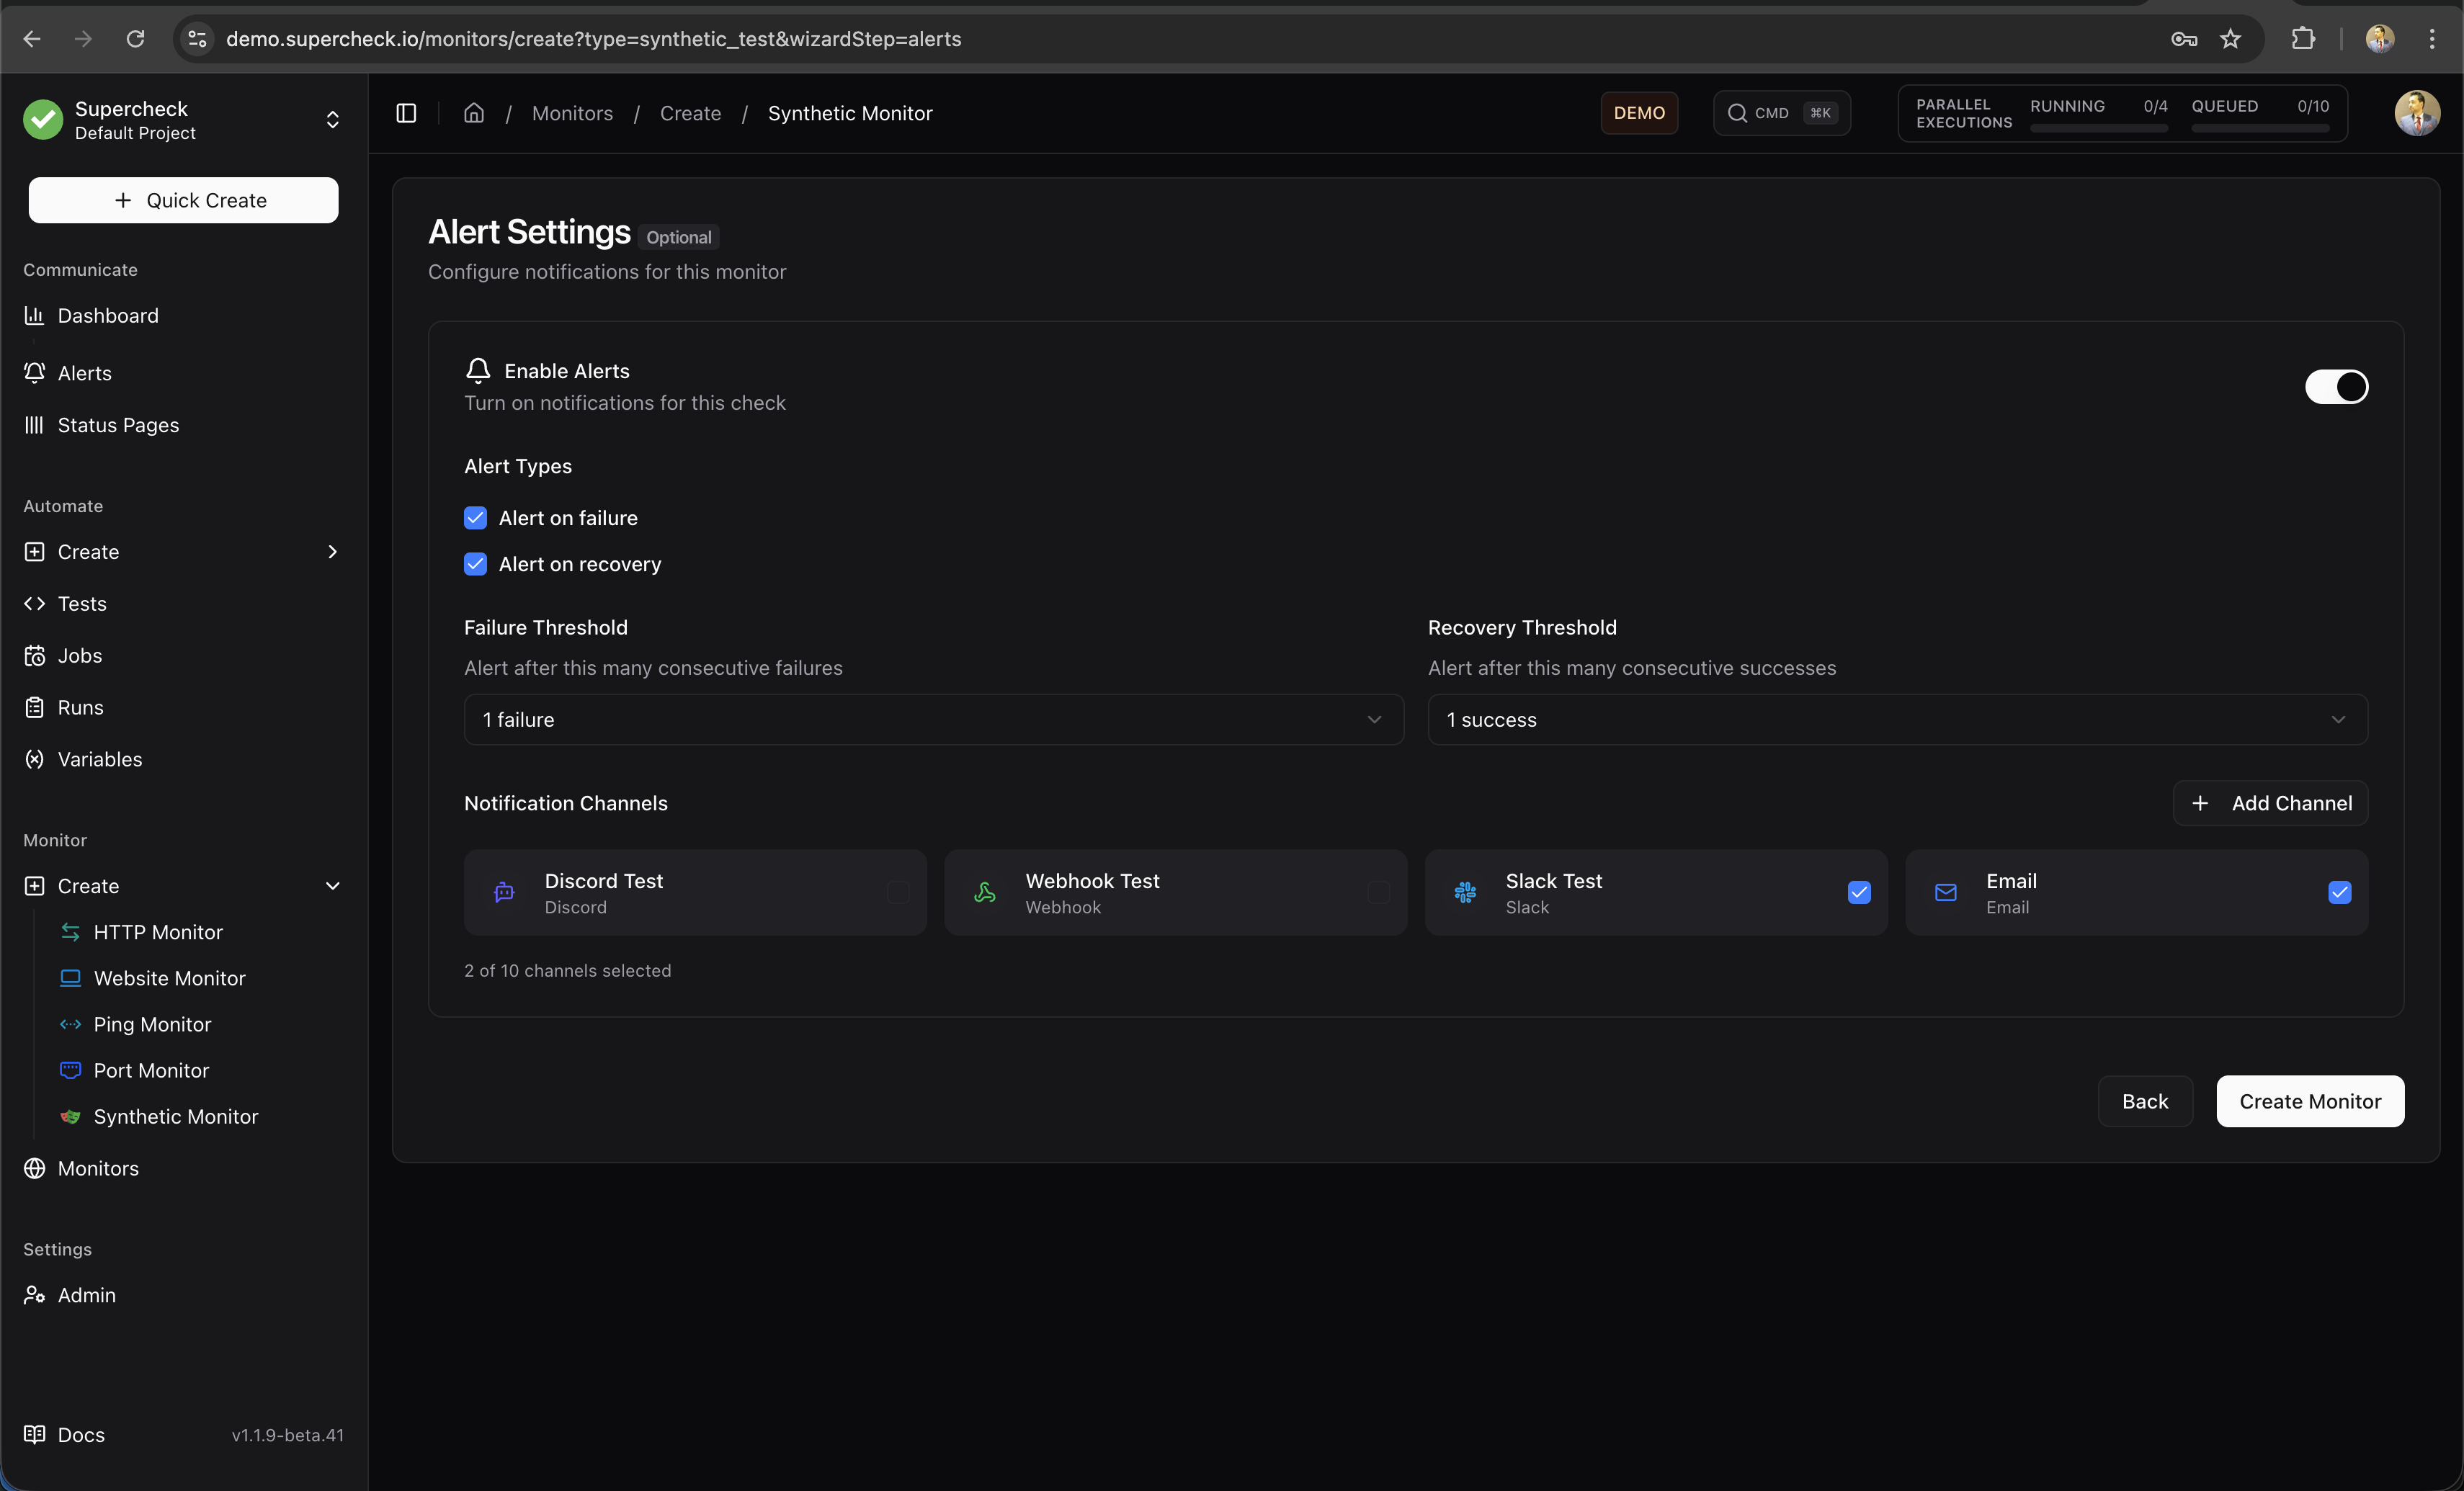
Task: Open the Runs section
Action: (79, 707)
